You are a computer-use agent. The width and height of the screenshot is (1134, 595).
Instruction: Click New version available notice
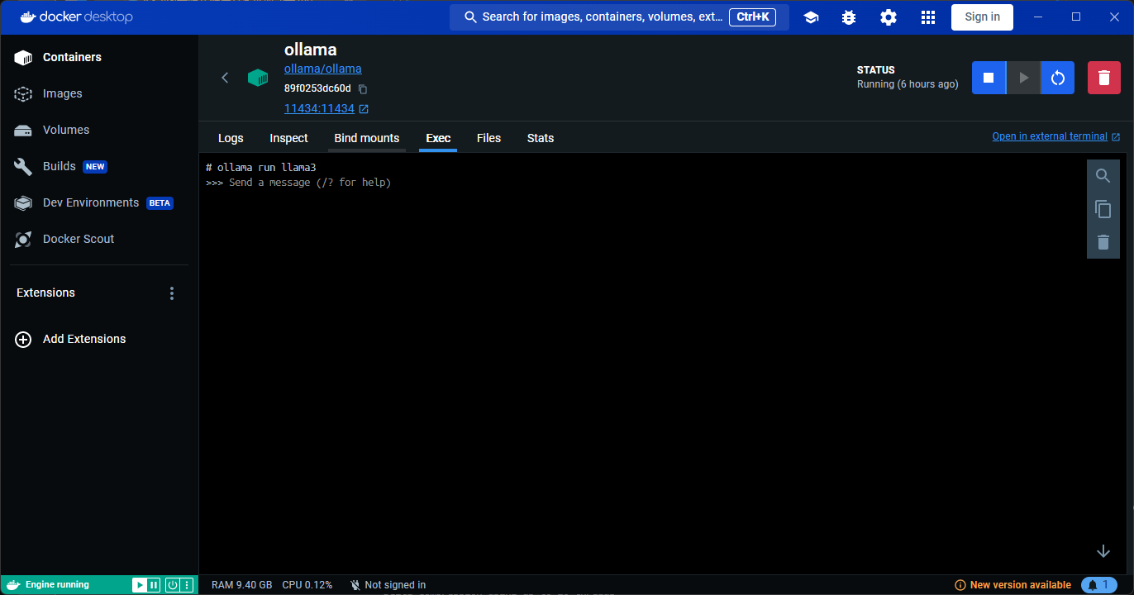pos(1012,585)
